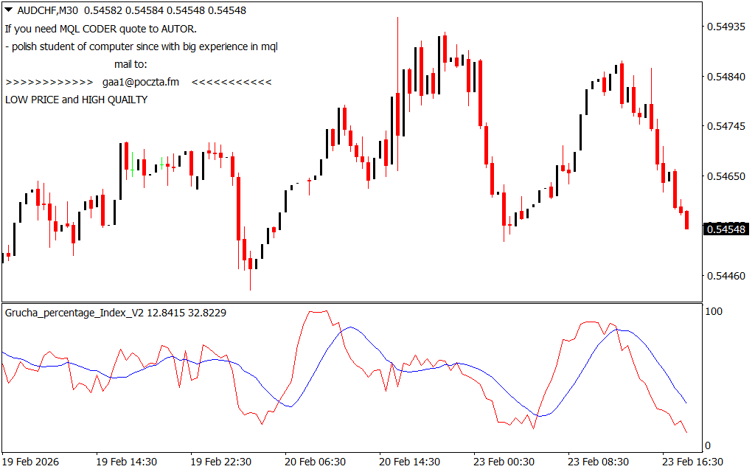
Task: Click the 23 Feb 00:30 time label
Action: tap(504, 462)
